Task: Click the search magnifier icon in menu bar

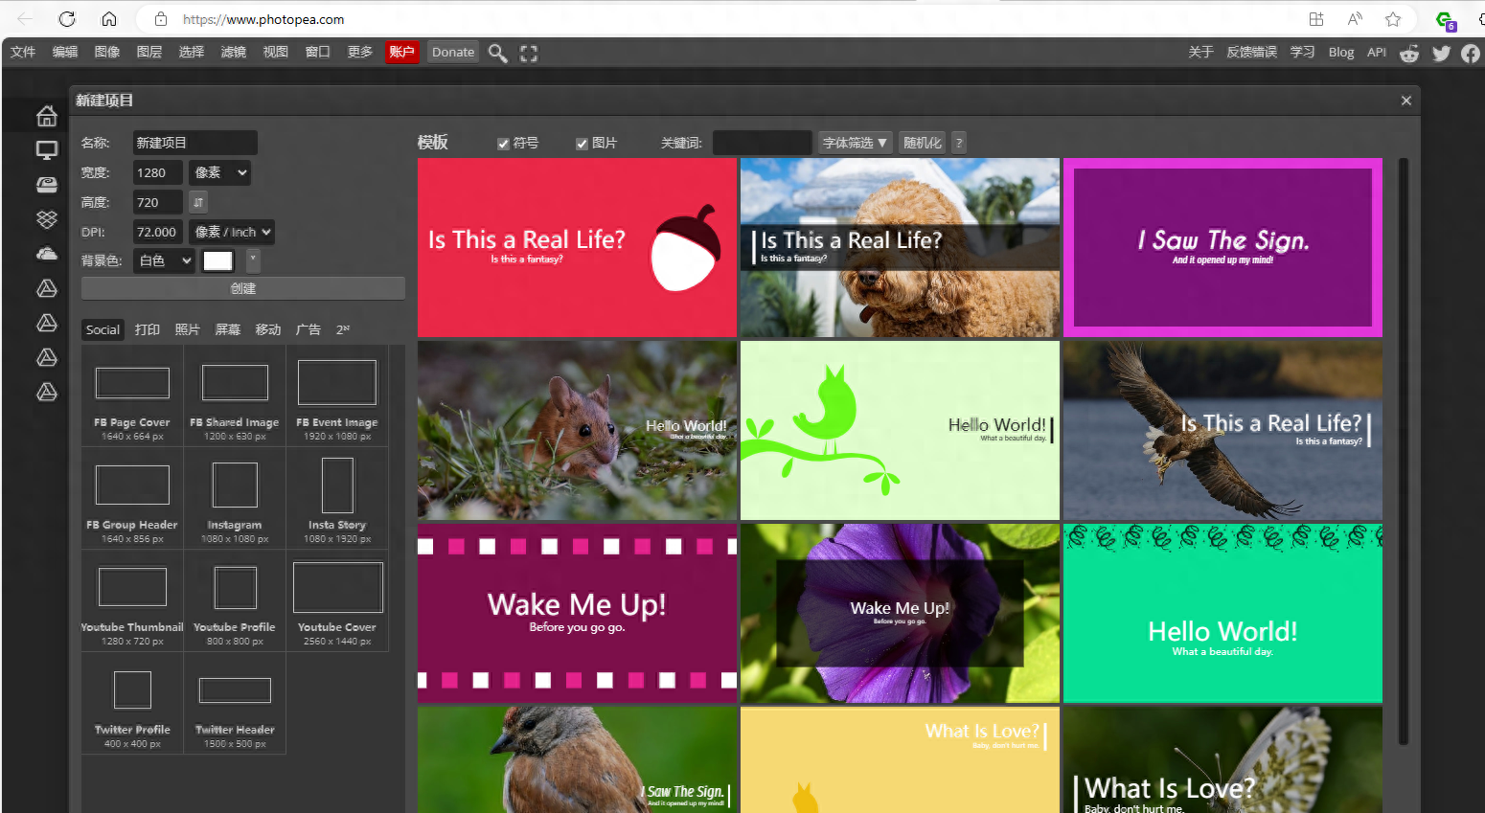Action: (x=497, y=53)
